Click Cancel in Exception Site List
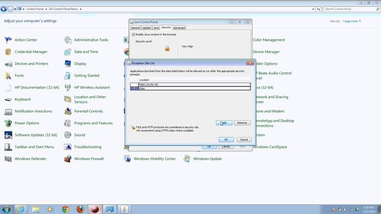 (x=243, y=140)
